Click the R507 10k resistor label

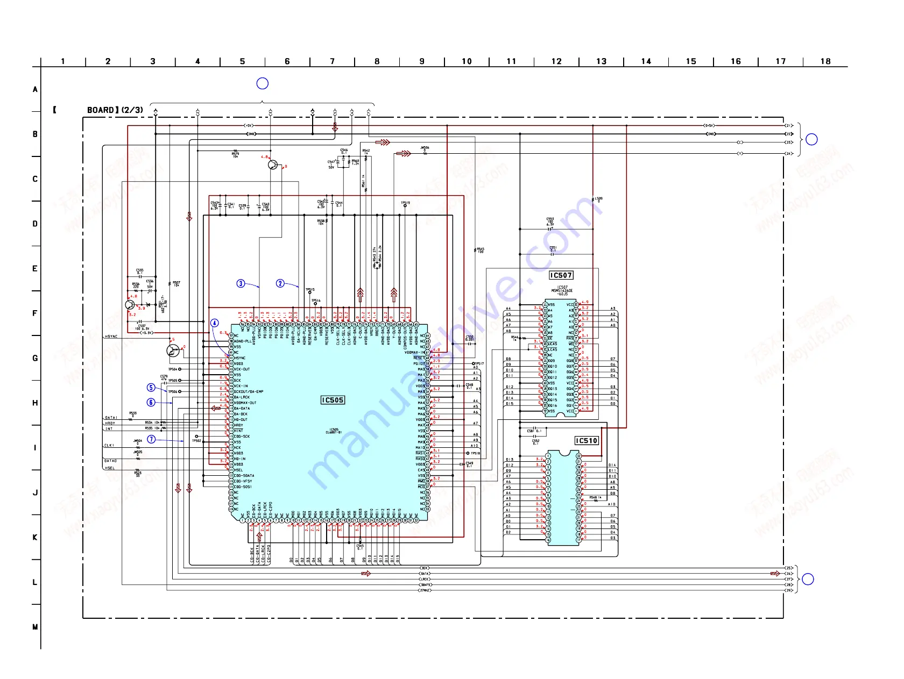click(x=176, y=283)
